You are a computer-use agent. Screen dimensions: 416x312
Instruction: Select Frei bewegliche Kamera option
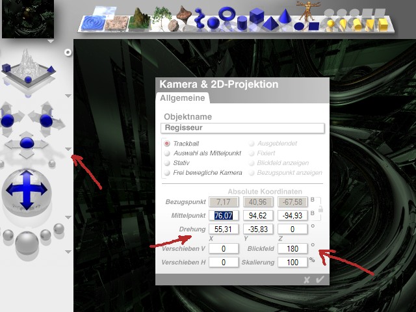[166, 173]
